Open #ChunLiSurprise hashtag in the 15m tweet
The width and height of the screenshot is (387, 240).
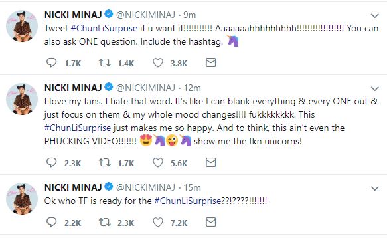pyautogui.click(x=188, y=201)
